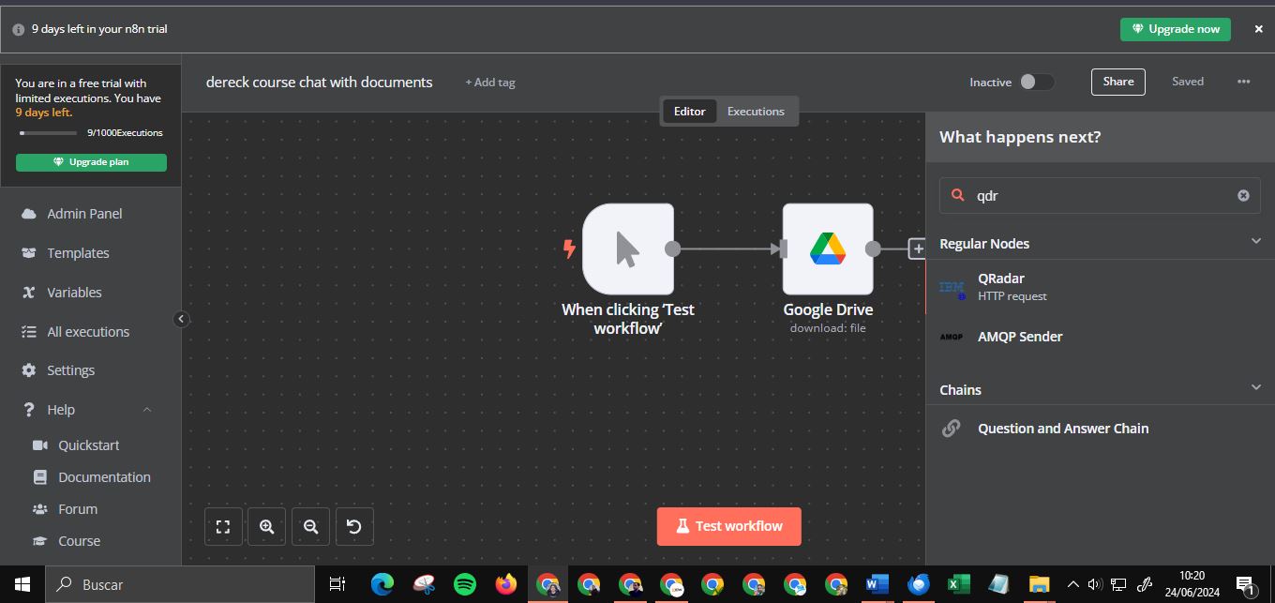Viewport: 1275px width, 603px height.
Task: Select the manual trigger node
Action: point(627,249)
